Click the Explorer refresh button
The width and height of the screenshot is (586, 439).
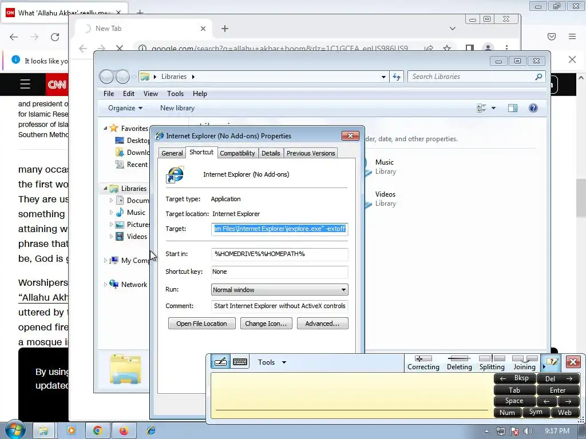coord(397,77)
